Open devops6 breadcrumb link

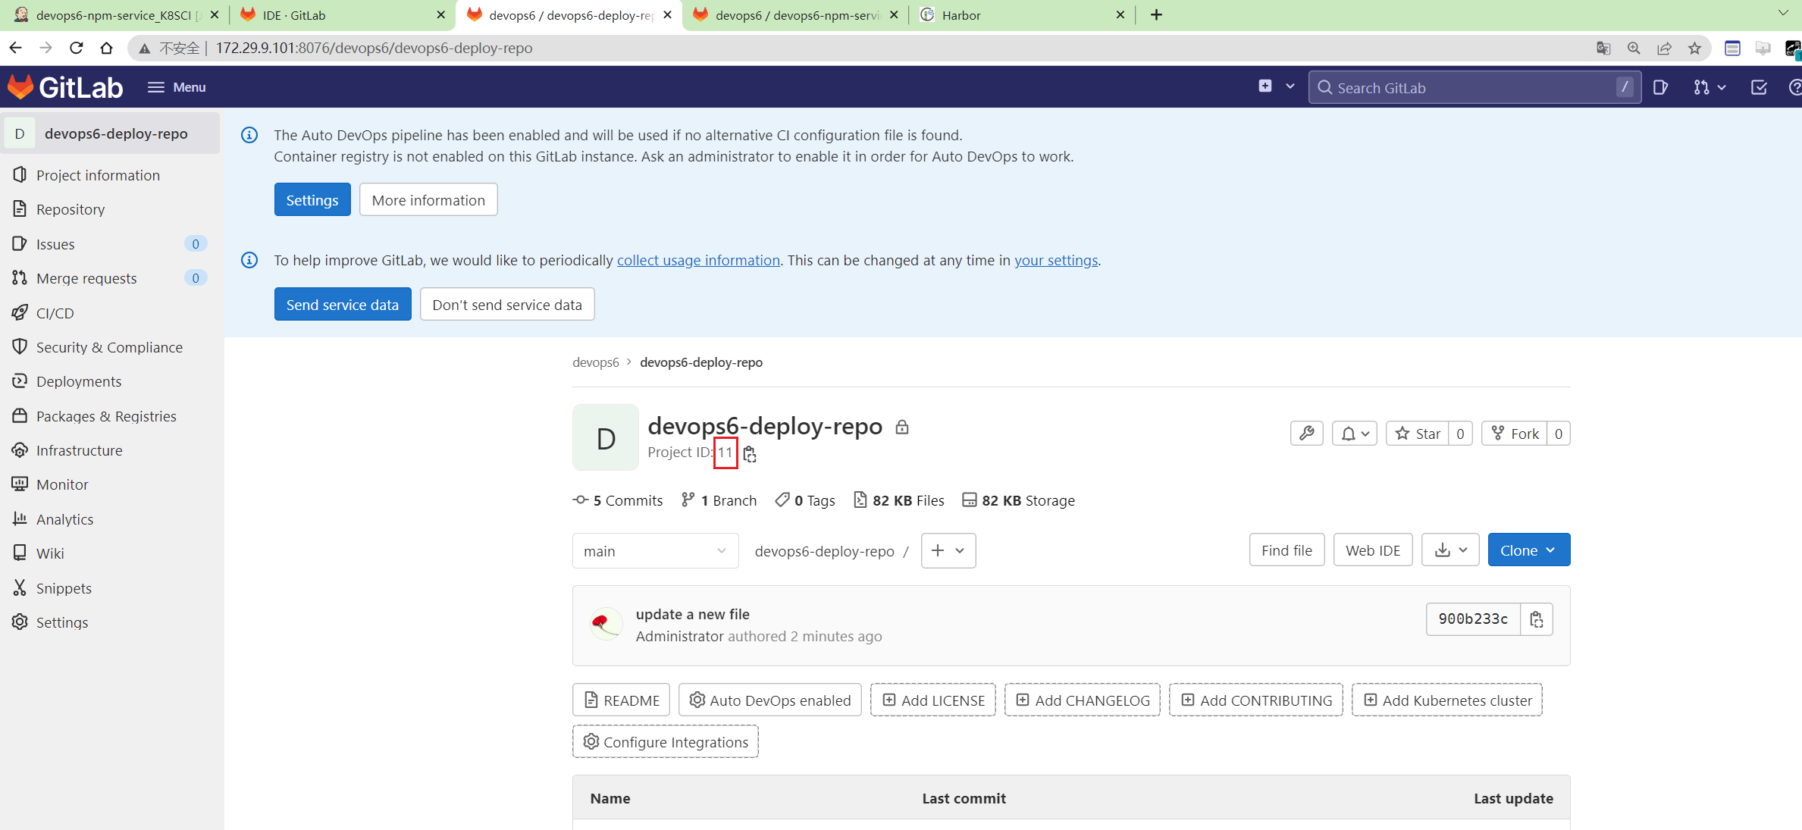click(596, 362)
